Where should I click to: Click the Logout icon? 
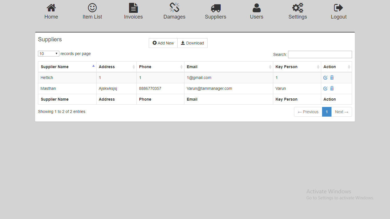(x=338, y=8)
